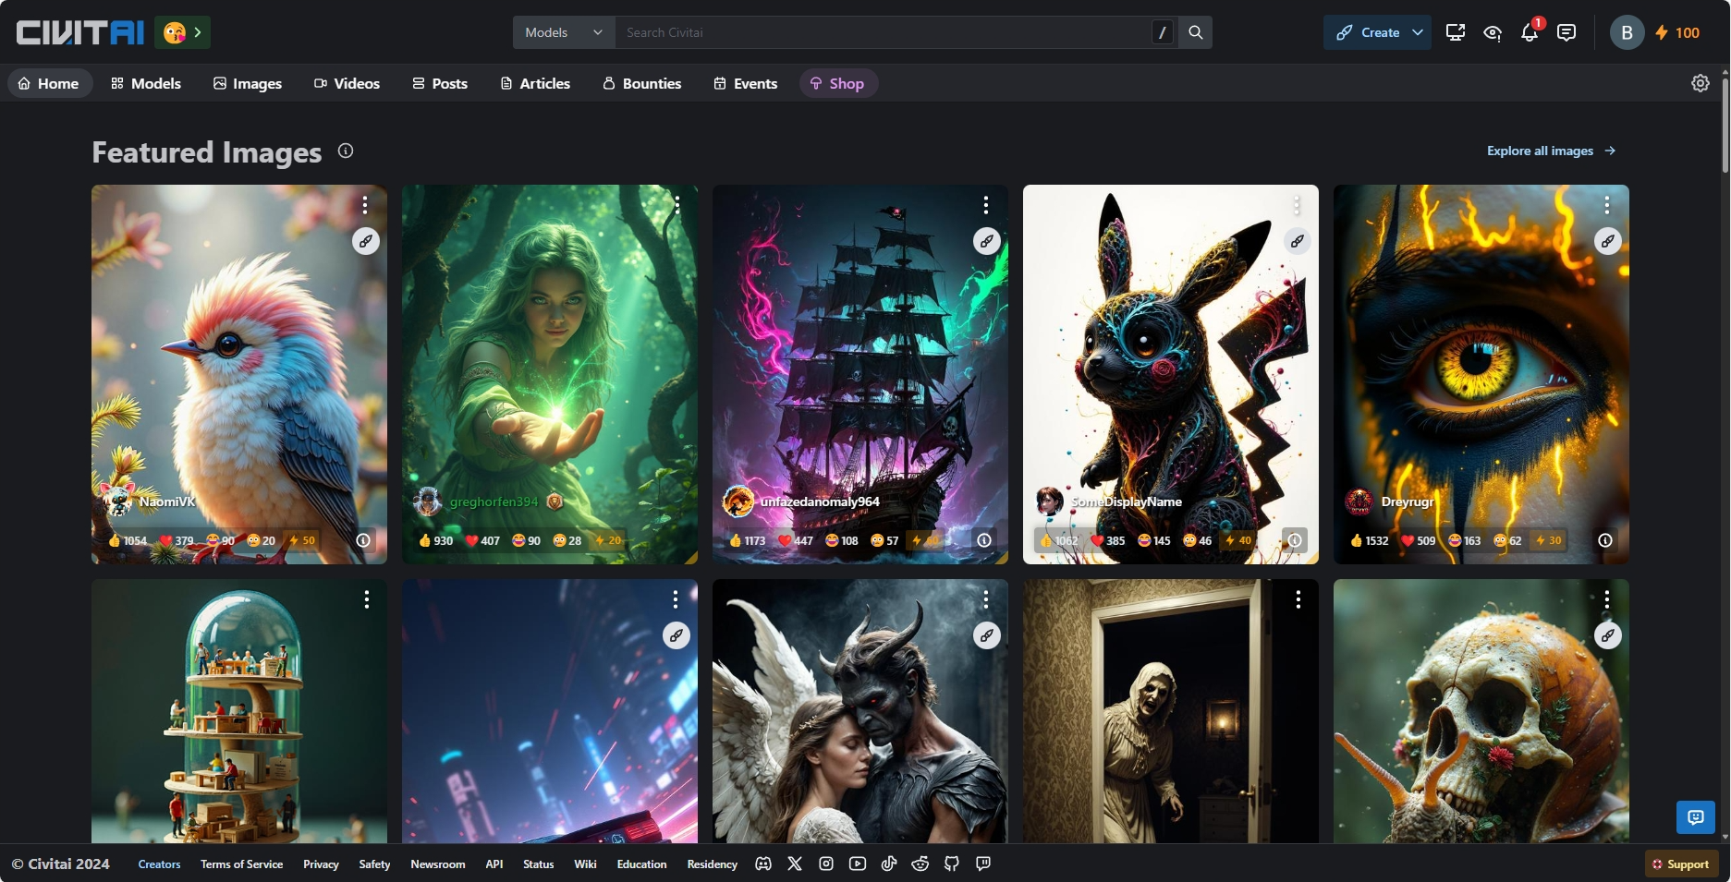Switch to the Videos tab
Image resolution: width=1731 pixels, height=882 pixels.
tap(347, 83)
